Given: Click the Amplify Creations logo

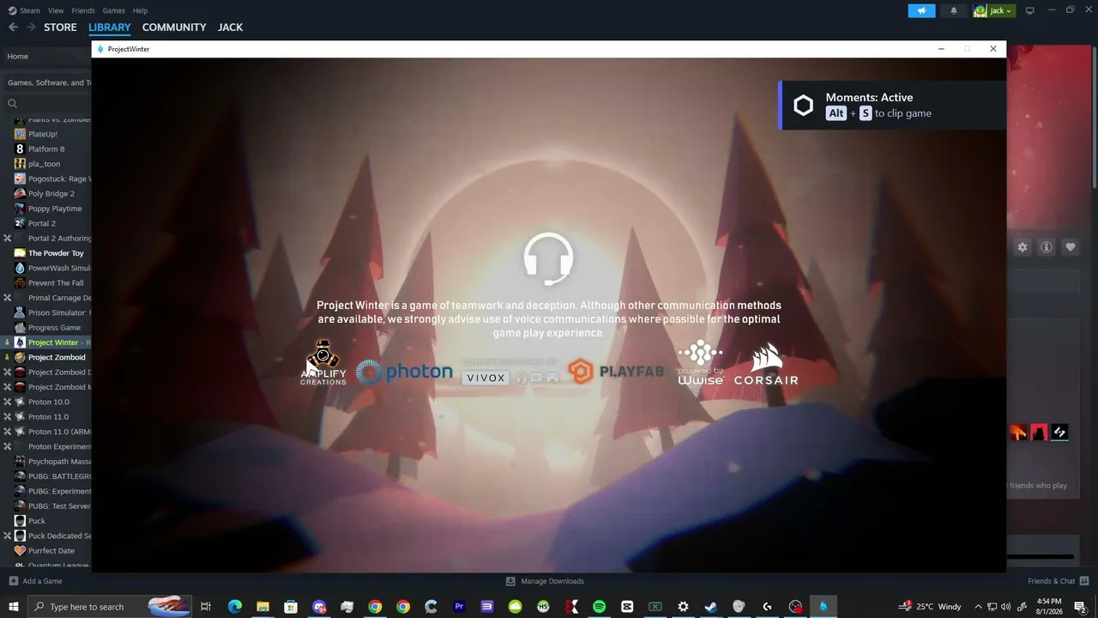Looking at the screenshot, I should coord(323,363).
